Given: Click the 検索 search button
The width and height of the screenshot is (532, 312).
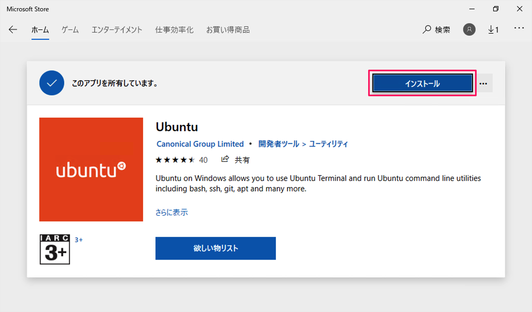Looking at the screenshot, I should [436, 30].
